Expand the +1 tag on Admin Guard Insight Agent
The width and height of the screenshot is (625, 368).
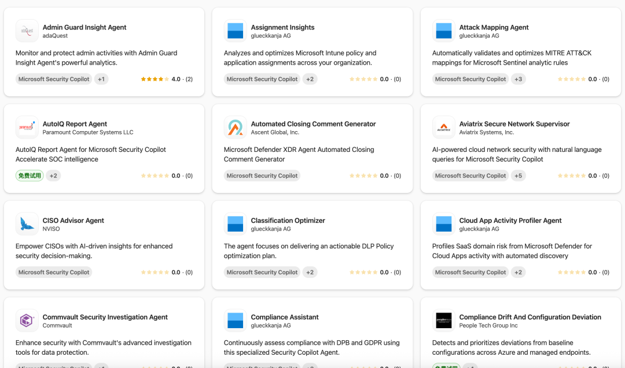(x=101, y=79)
